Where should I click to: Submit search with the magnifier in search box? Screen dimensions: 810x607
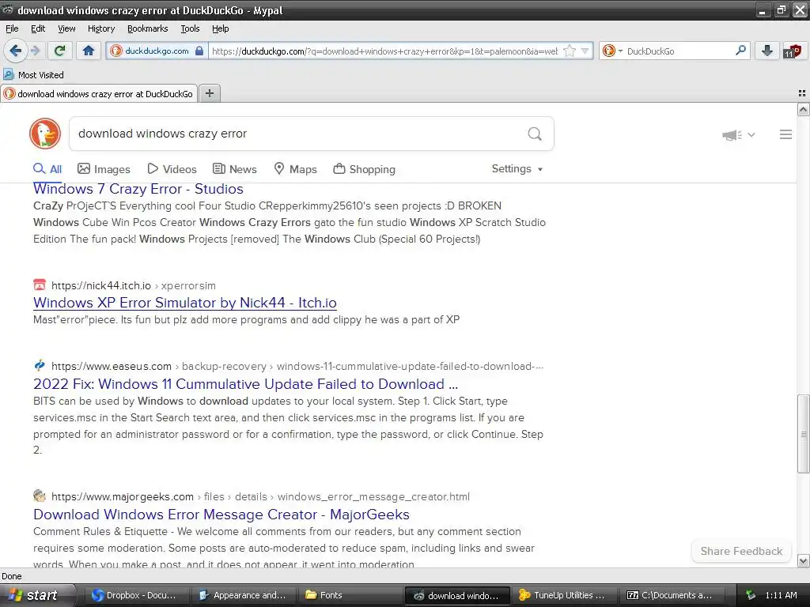pos(535,134)
